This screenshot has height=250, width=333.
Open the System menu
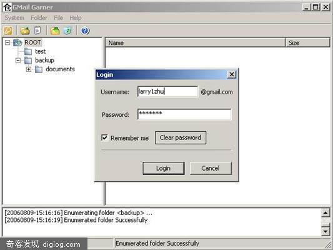tap(14, 18)
